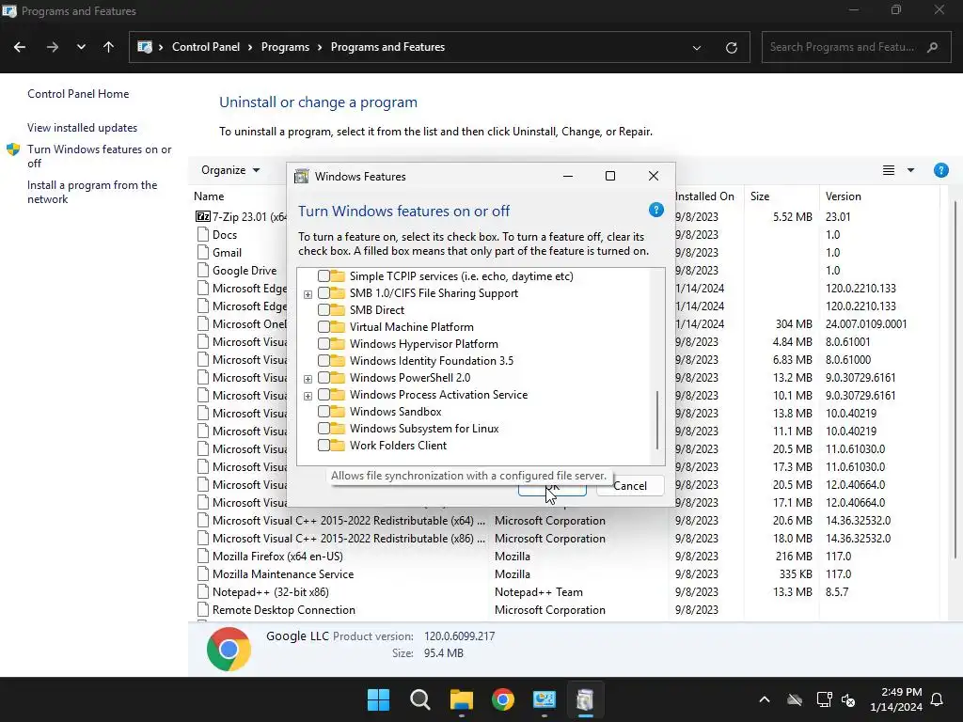Open the Control Panel breadcrumb
The width and height of the screenshot is (963, 722).
[x=206, y=47]
